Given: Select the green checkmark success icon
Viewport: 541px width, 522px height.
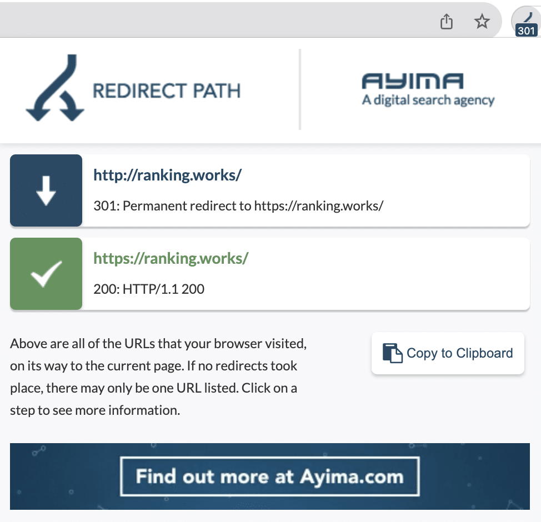Looking at the screenshot, I should pyautogui.click(x=46, y=274).
